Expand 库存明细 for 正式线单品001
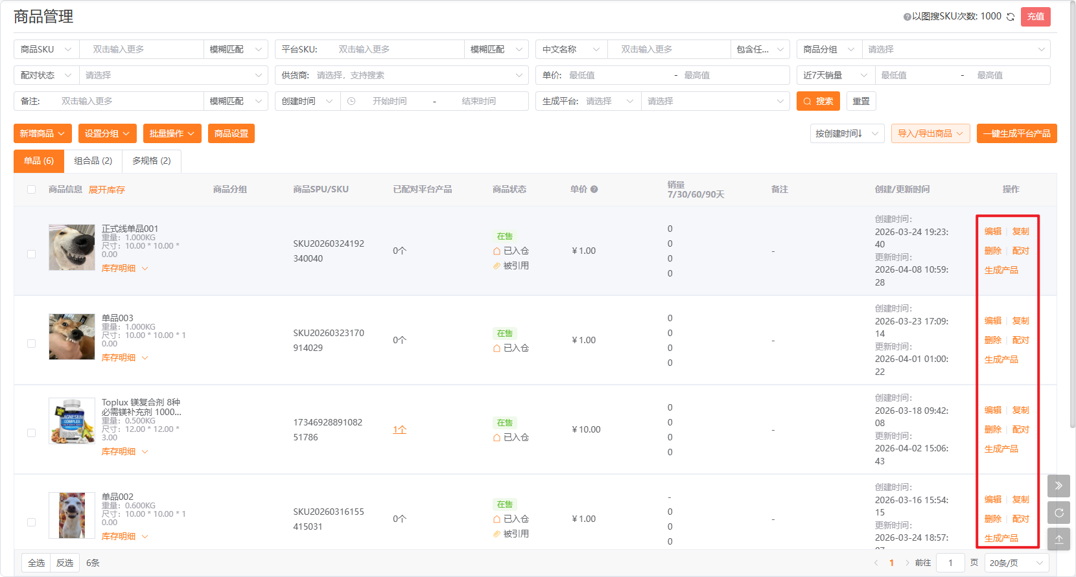 (x=124, y=268)
